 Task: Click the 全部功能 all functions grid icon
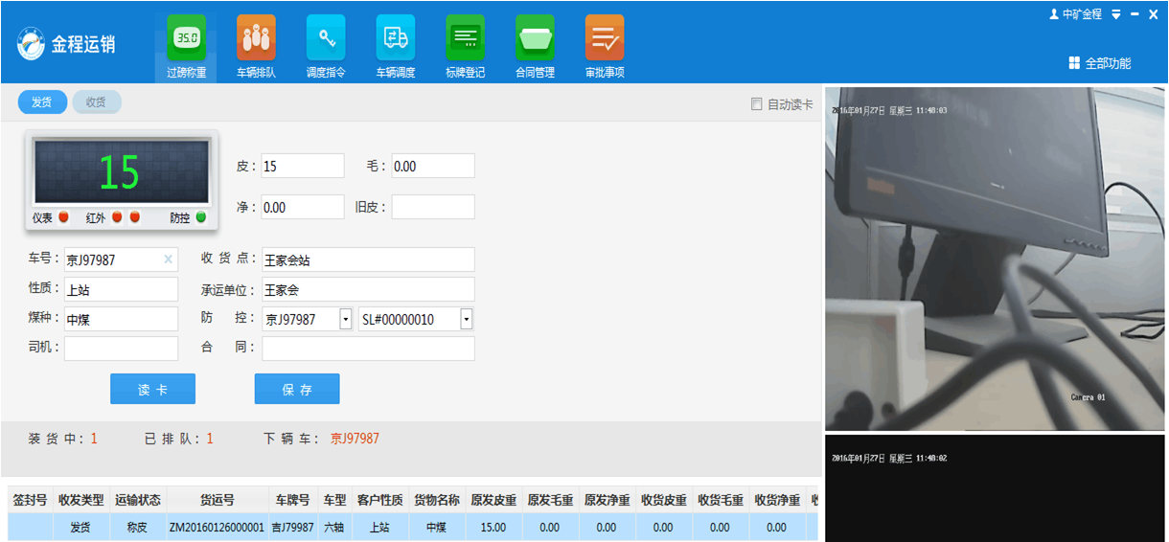[x=1074, y=63]
